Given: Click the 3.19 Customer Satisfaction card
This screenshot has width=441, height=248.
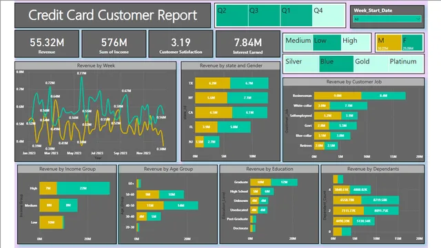Looking at the screenshot, I should (181, 44).
